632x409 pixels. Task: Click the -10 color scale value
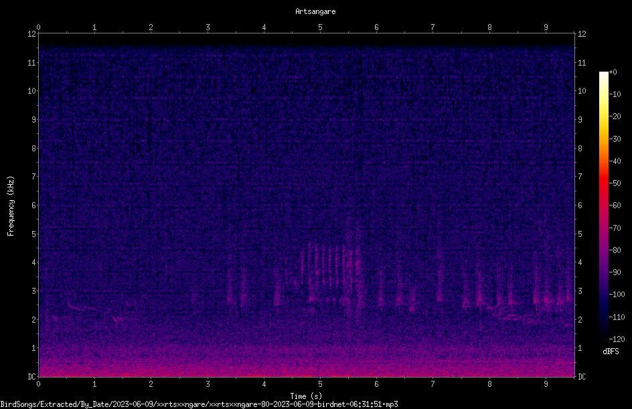pos(615,94)
